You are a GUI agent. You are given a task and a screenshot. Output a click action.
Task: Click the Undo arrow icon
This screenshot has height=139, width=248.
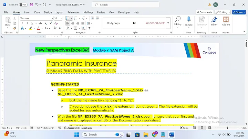point(37,4)
